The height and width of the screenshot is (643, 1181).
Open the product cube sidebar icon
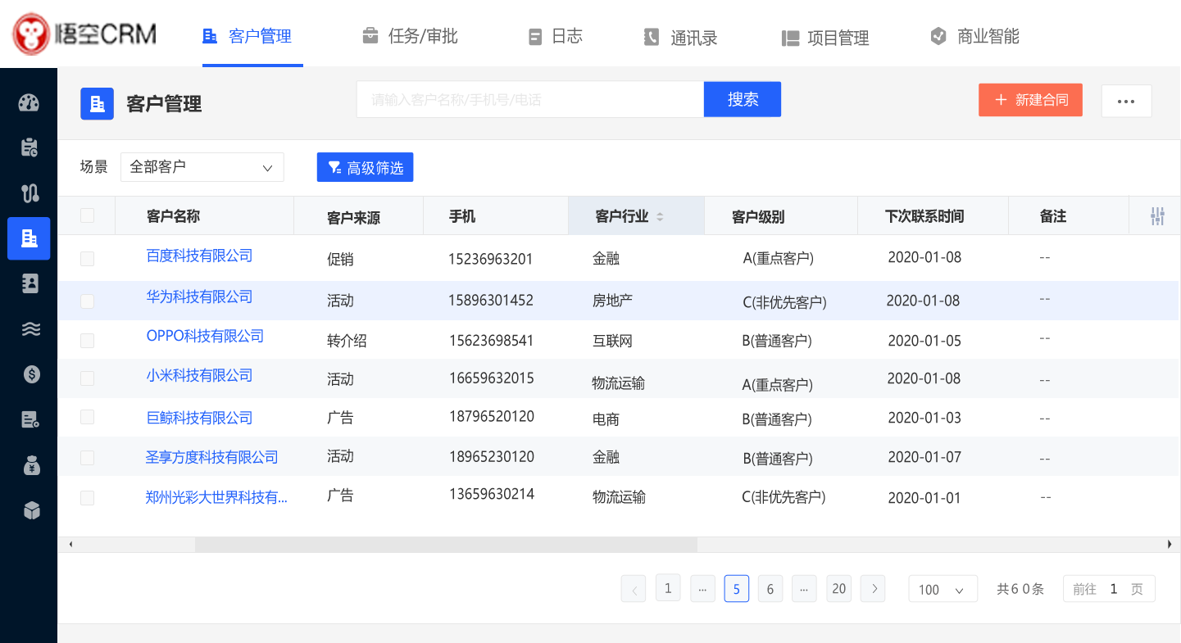[x=31, y=510]
